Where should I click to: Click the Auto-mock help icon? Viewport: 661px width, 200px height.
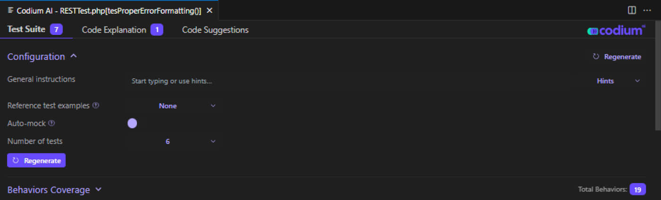pos(51,123)
